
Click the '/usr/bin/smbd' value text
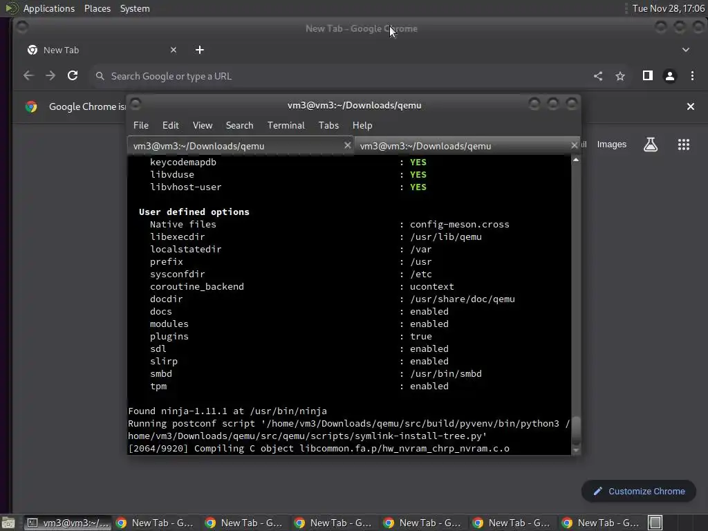point(446,374)
